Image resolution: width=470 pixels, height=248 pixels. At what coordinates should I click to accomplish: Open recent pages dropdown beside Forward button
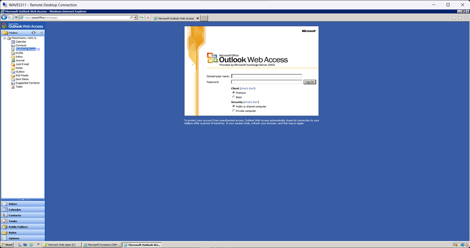16,18
